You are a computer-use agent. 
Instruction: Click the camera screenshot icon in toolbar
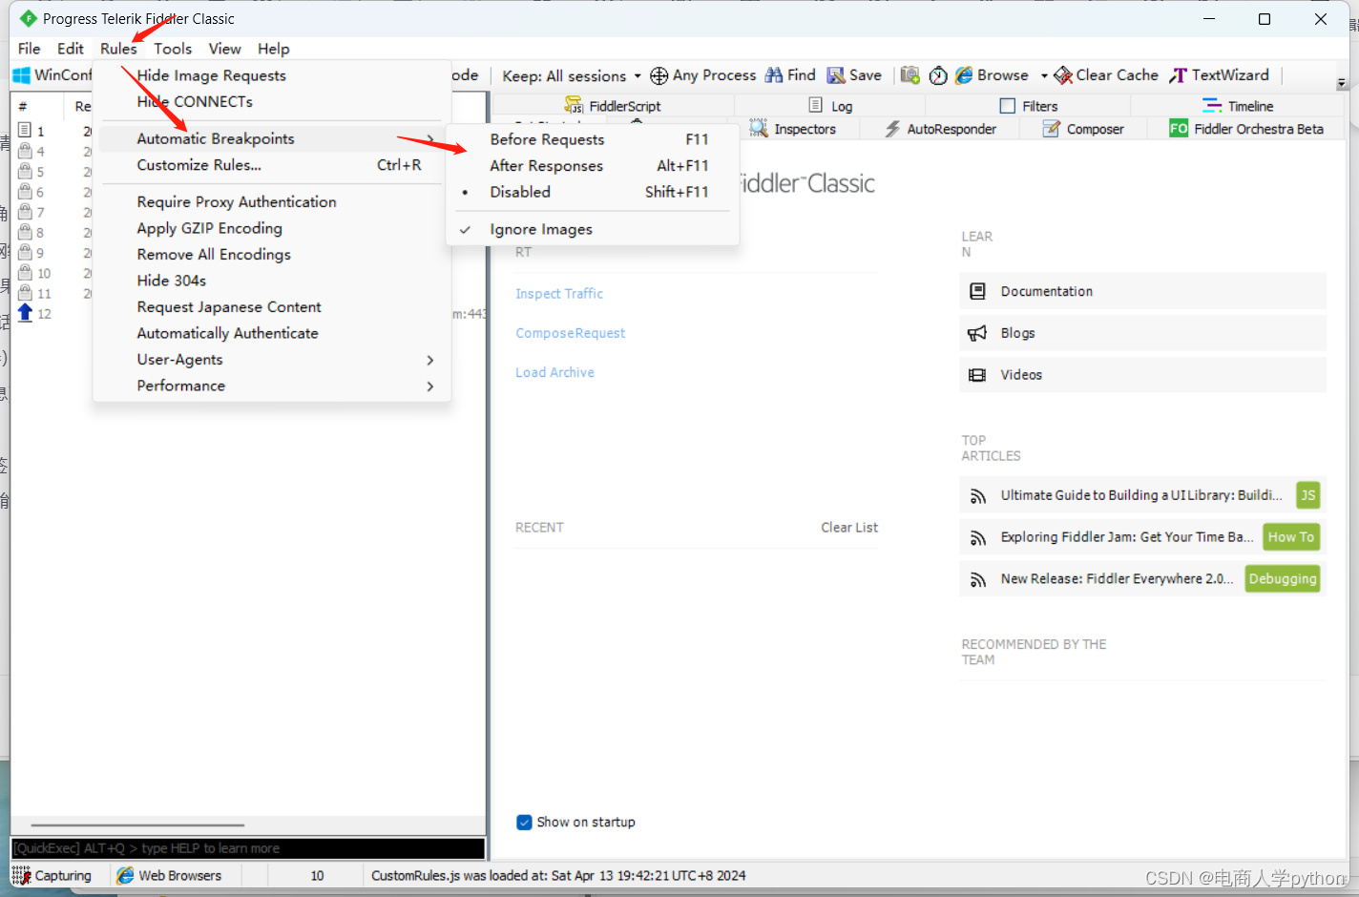pos(910,75)
